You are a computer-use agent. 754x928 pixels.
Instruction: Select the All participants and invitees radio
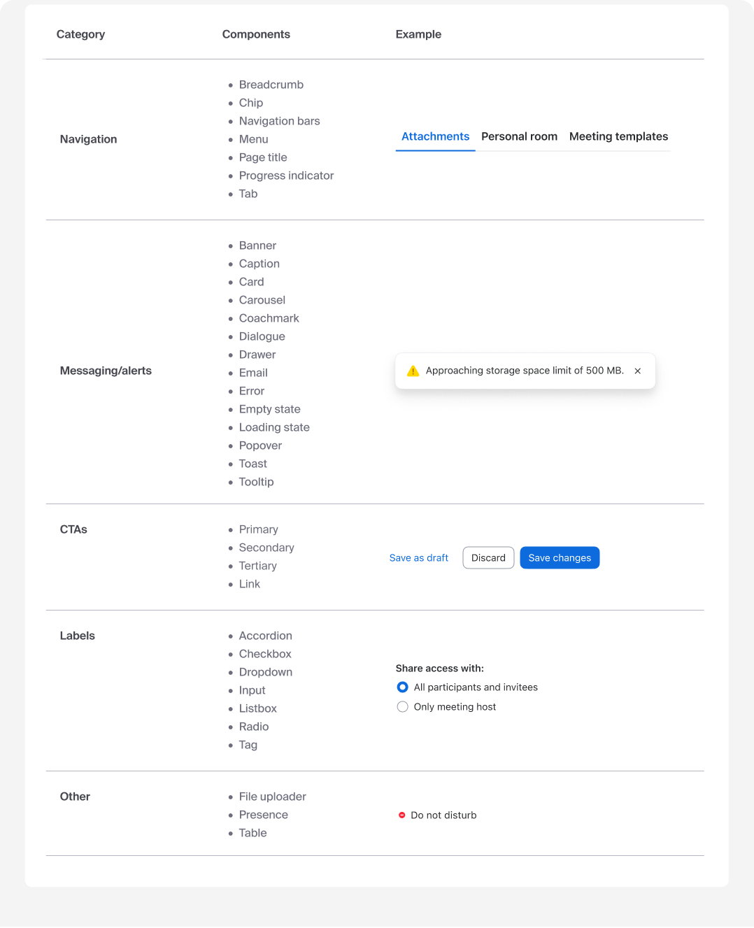coord(403,687)
